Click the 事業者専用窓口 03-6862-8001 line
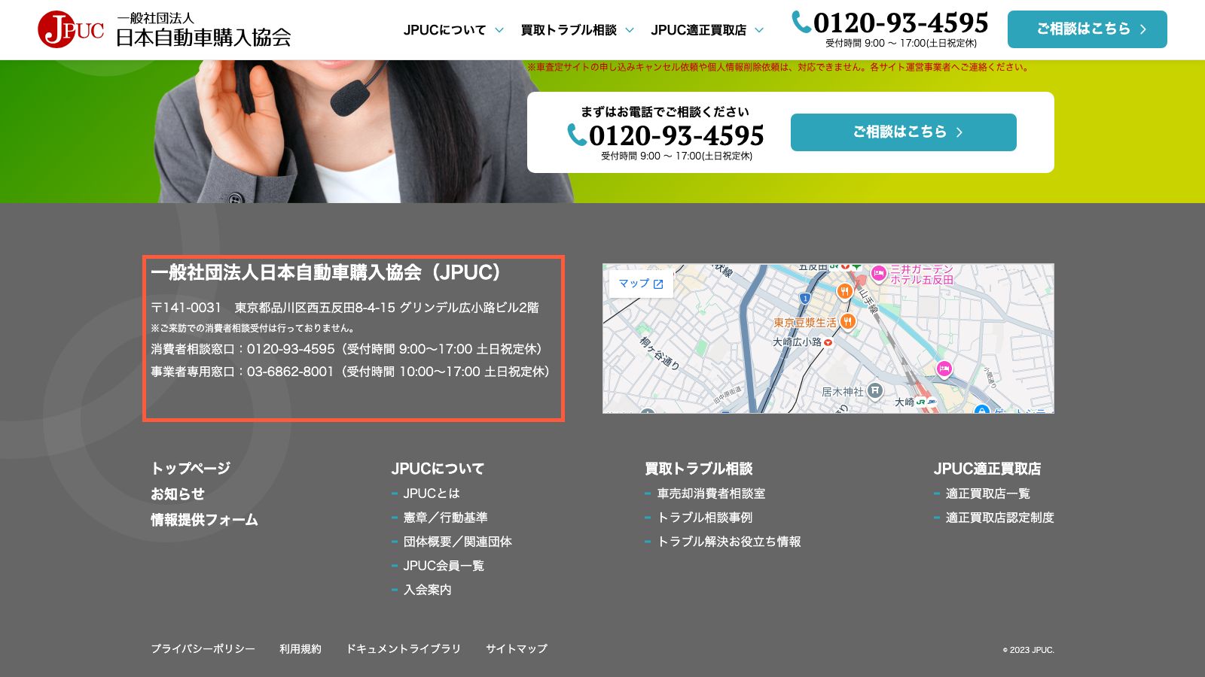 [350, 372]
